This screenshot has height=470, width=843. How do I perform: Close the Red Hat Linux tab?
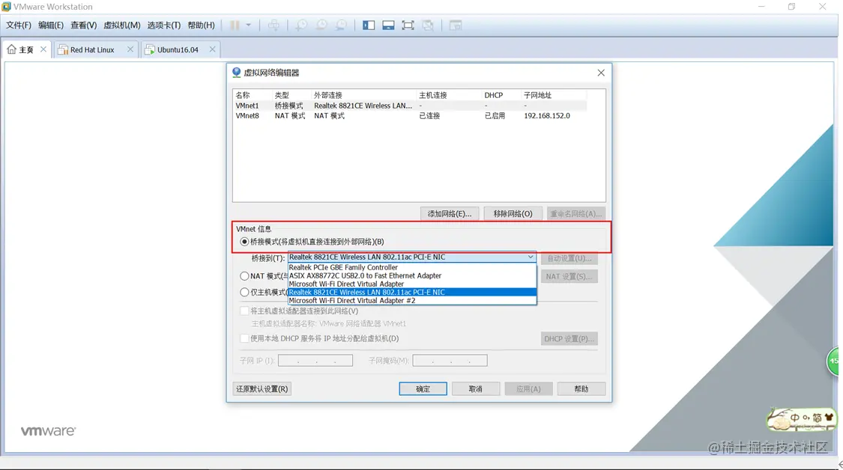tap(130, 49)
